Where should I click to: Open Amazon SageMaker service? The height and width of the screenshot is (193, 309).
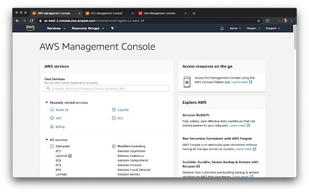coord(131,151)
